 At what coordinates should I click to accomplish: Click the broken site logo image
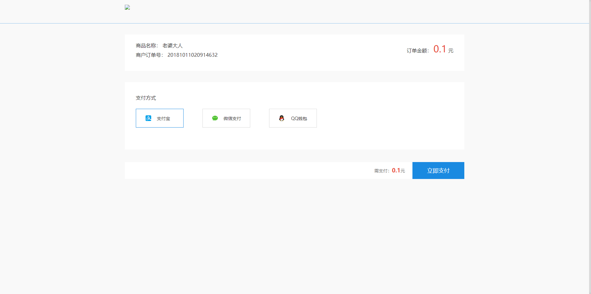click(x=127, y=7)
